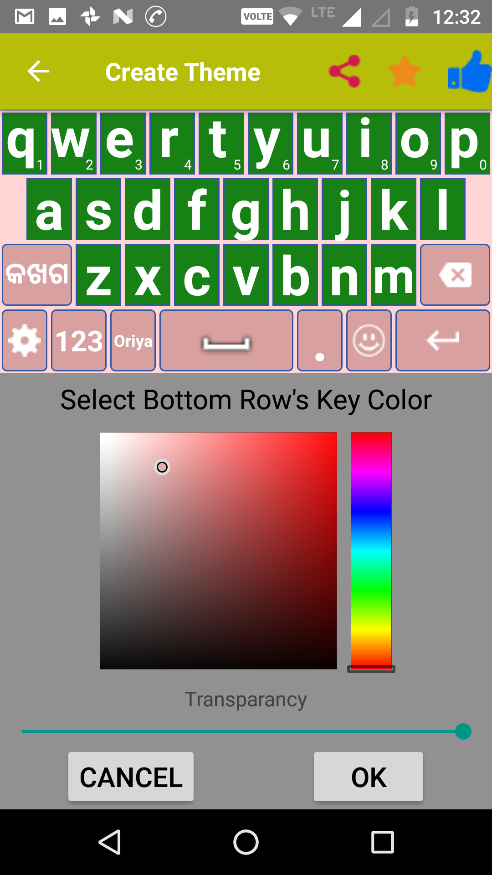492x875 pixels.
Task: Tap the m key
Action: pos(394,275)
